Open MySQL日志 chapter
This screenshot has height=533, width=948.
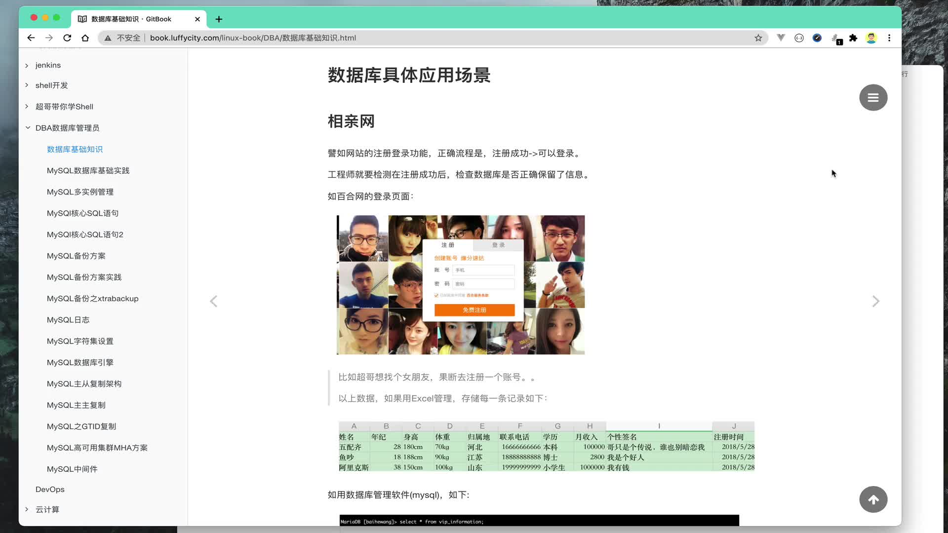tap(68, 320)
